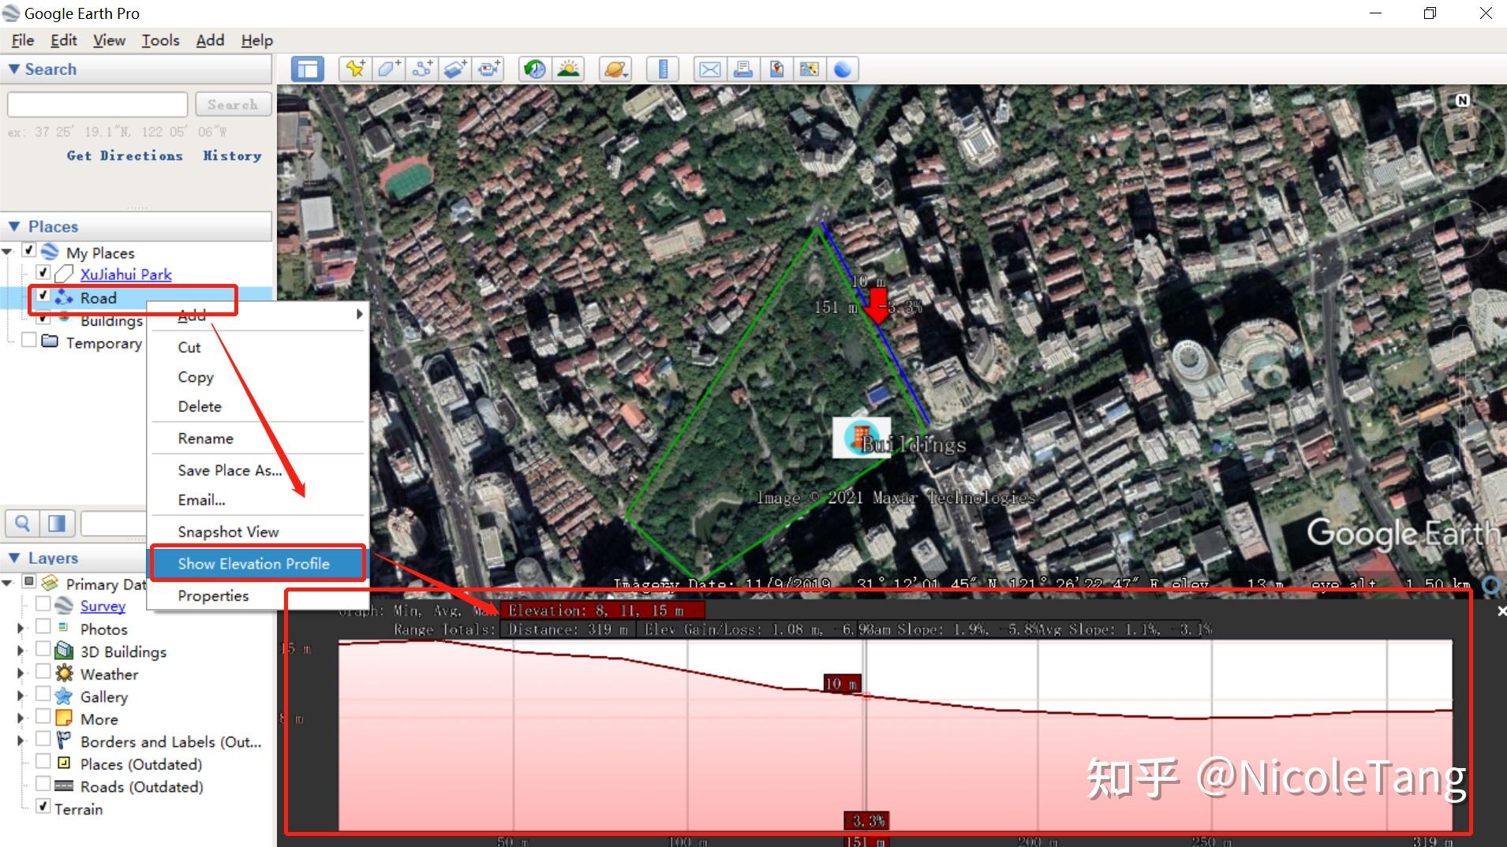
Task: Uncheck the My Places checkbox
Action: (29, 251)
